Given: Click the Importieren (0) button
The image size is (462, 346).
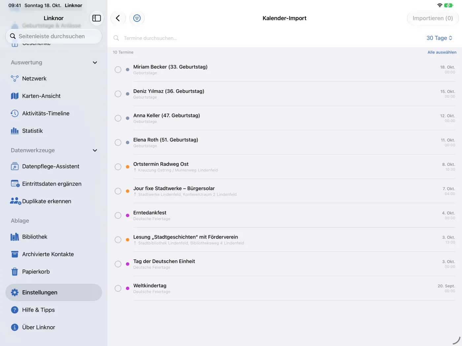Looking at the screenshot, I should pos(433,18).
